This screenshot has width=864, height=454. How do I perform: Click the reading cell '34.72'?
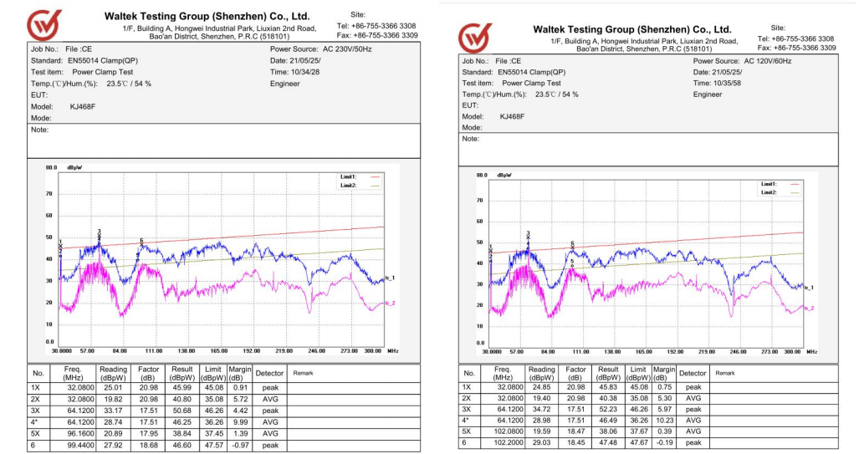pyautogui.click(x=544, y=410)
